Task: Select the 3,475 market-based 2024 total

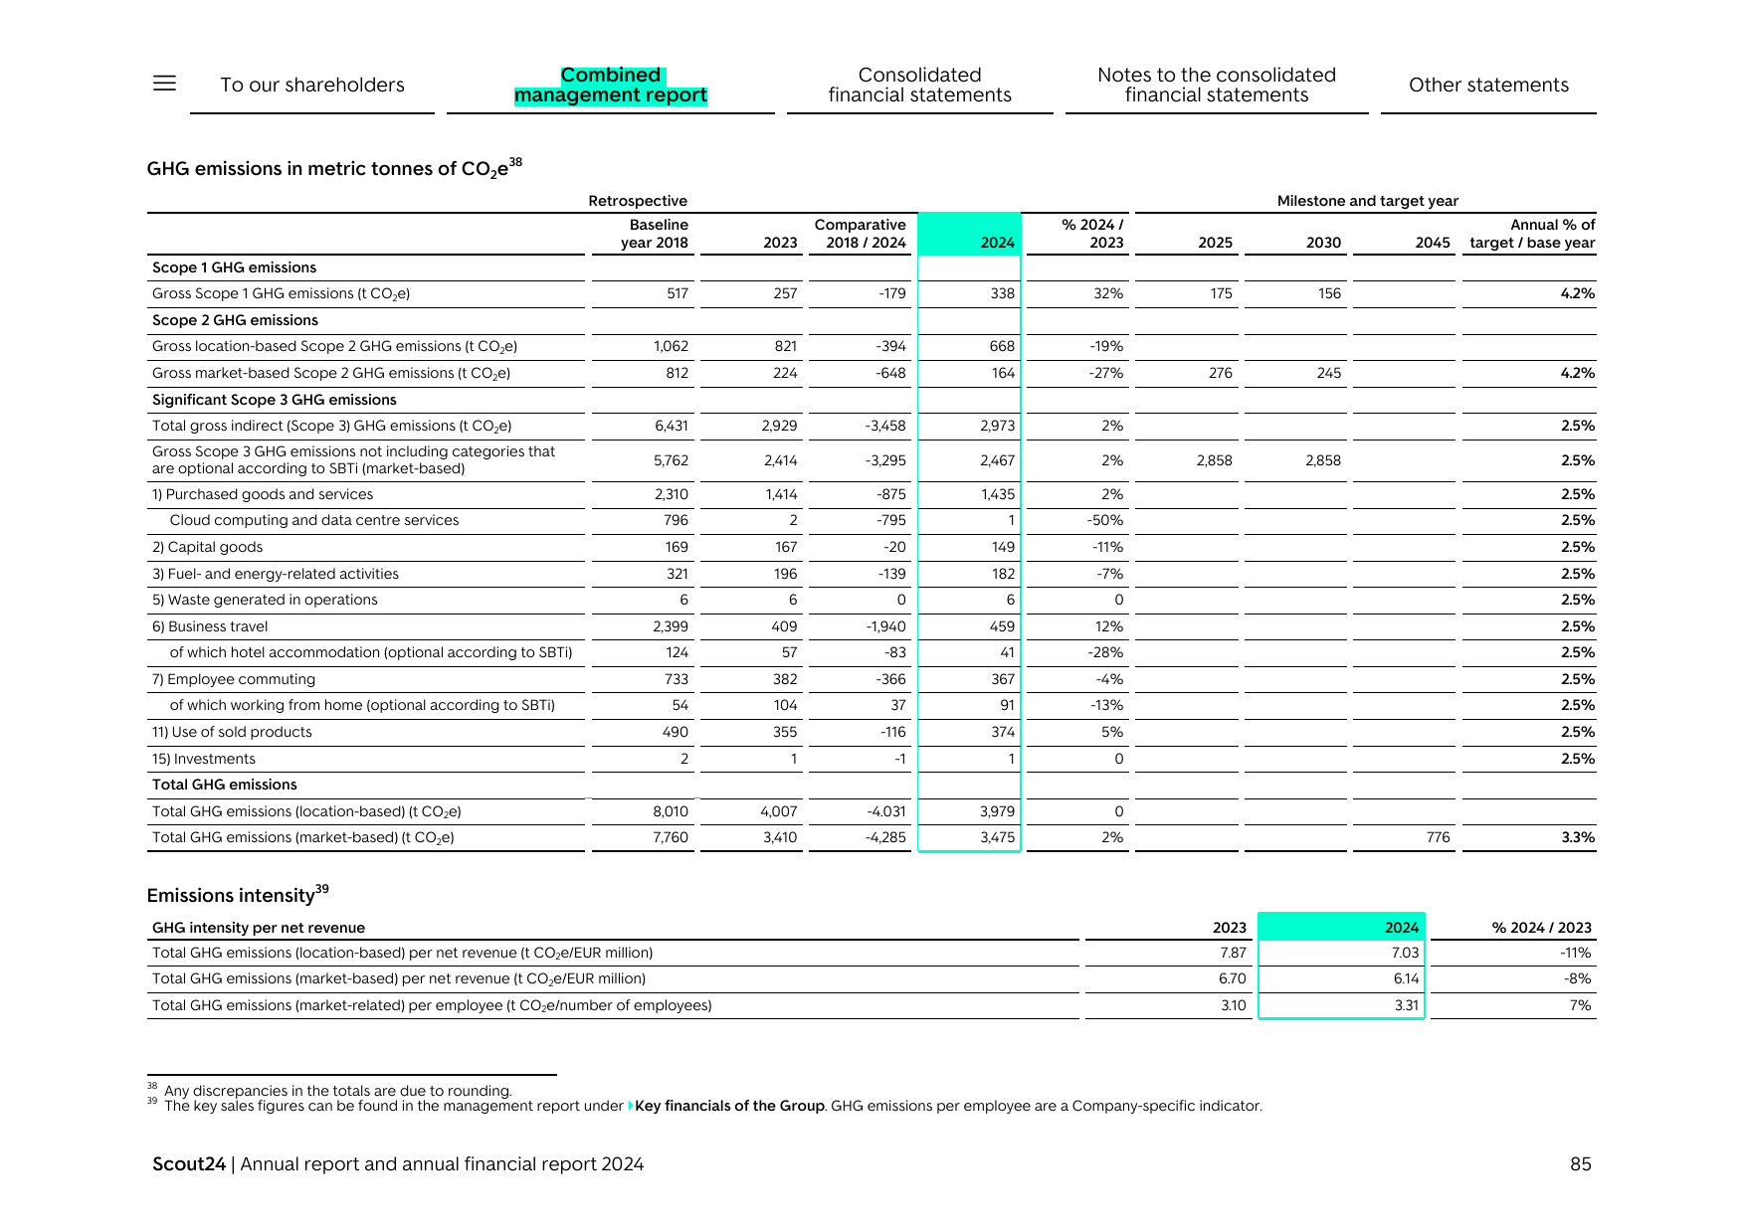Action: pyautogui.click(x=998, y=837)
